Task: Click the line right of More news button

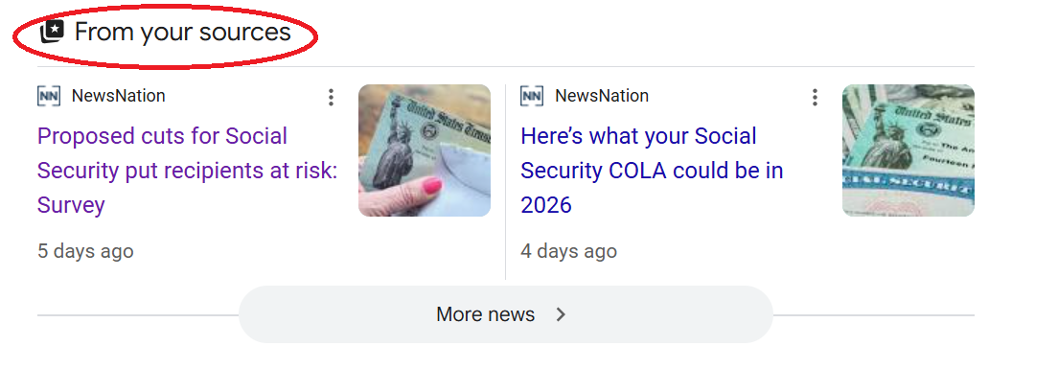Action: pos(873,314)
